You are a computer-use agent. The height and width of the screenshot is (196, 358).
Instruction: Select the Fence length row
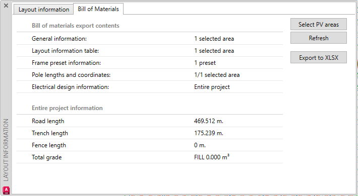point(150,145)
